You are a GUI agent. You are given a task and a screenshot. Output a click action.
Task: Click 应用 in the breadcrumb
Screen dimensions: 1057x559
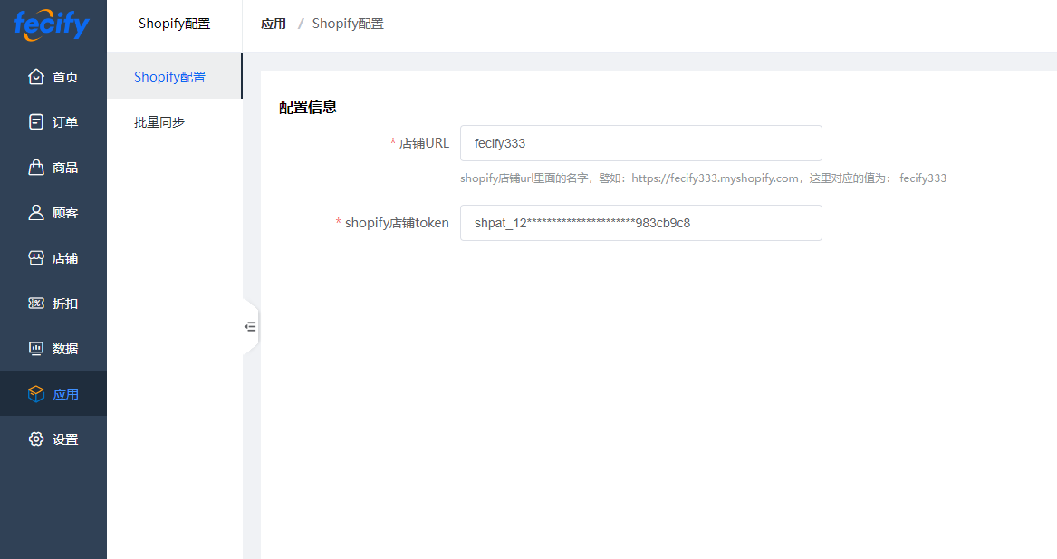(274, 24)
